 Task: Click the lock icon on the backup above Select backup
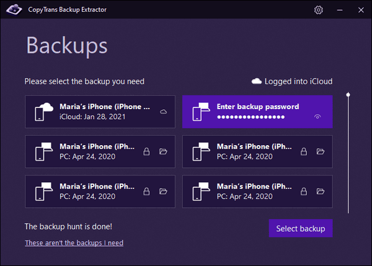click(x=304, y=191)
